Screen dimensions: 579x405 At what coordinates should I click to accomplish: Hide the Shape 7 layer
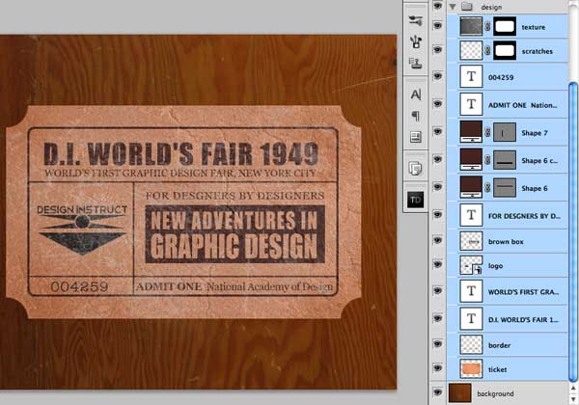437,131
